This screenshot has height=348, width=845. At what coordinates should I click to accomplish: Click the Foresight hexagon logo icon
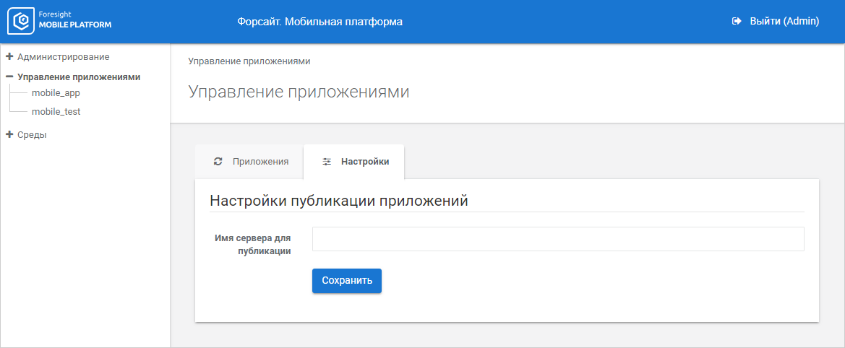coord(22,21)
